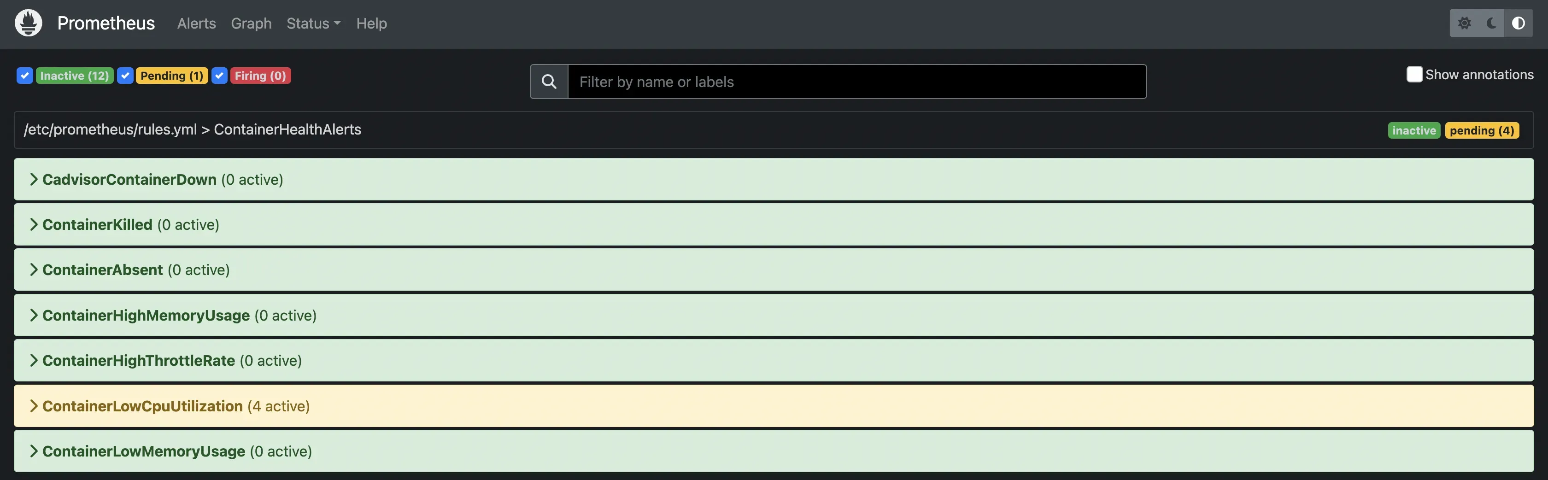Click the ContainerAbsent alert name
Viewport: 1548px width, 480px height.
[103, 270]
